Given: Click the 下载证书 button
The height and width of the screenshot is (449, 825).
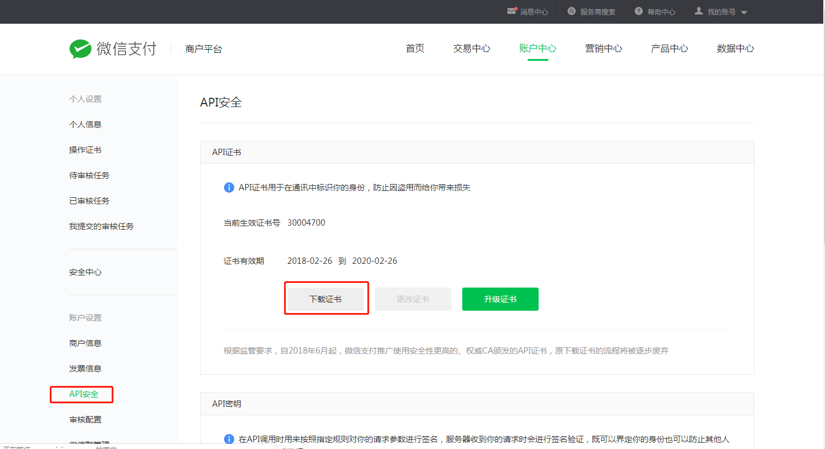Looking at the screenshot, I should click(x=326, y=299).
